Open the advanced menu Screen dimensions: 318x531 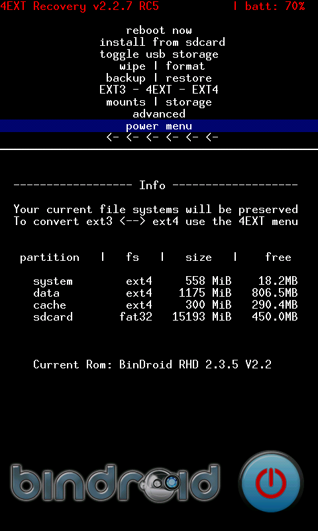click(159, 114)
